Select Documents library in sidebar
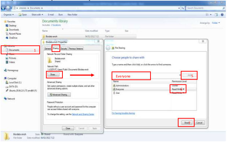 click(12, 50)
